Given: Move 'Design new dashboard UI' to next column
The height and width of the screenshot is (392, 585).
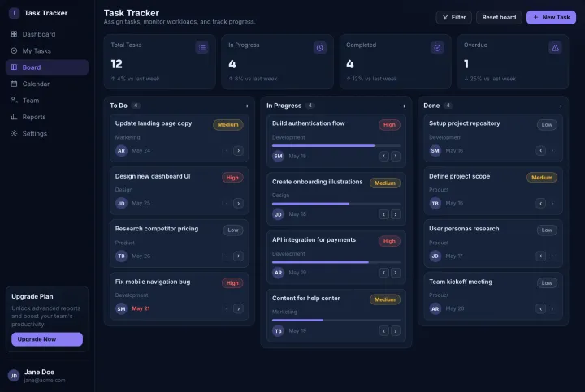Looking at the screenshot, I should [x=238, y=204].
